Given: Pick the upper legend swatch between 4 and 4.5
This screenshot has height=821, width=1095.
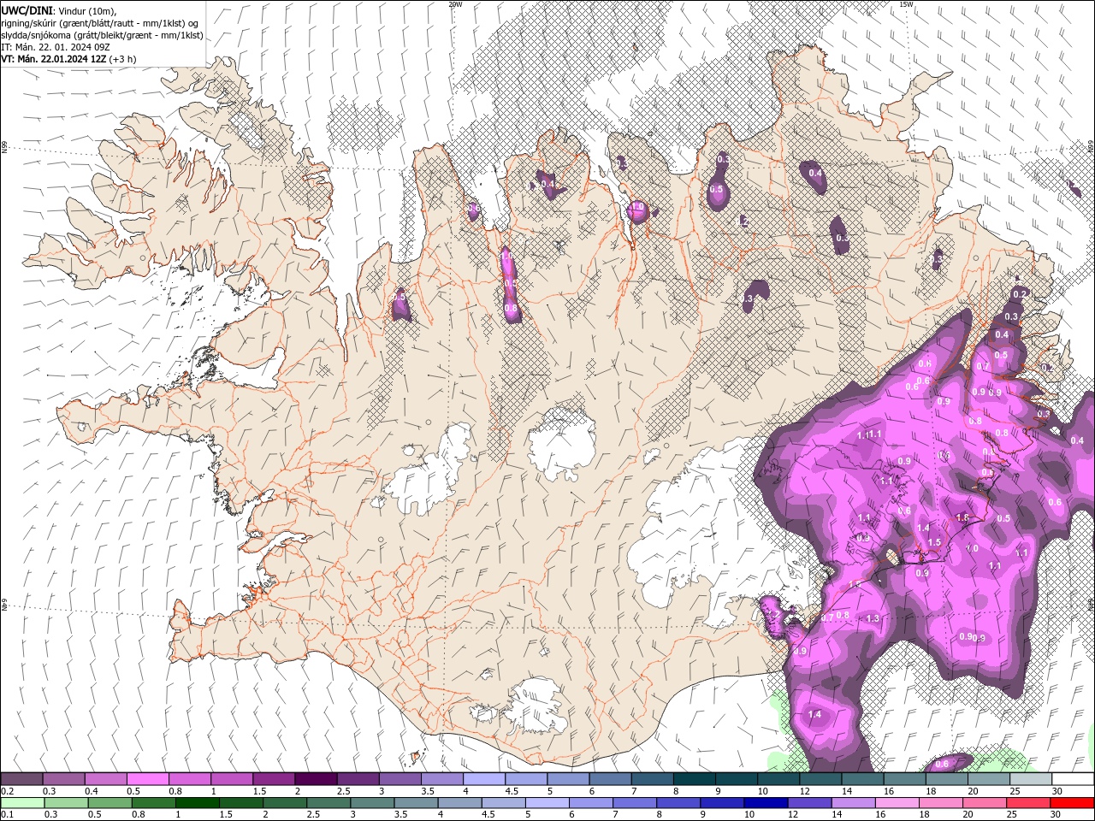Looking at the screenshot, I should (x=483, y=779).
